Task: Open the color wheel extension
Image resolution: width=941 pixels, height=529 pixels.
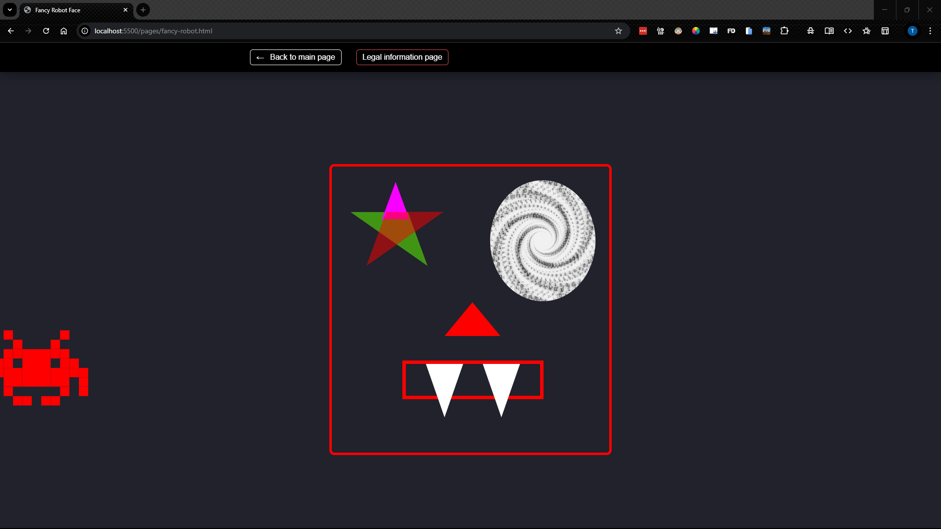Action: point(696,31)
